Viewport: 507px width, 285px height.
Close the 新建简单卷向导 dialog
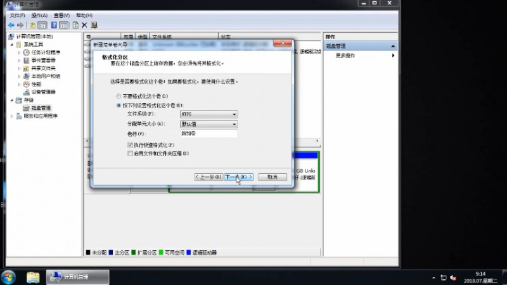282,43
